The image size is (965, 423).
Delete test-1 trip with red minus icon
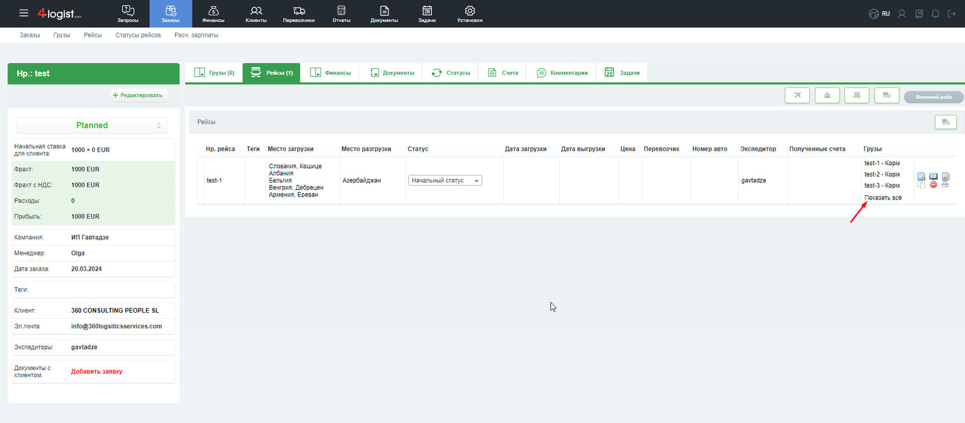934,184
